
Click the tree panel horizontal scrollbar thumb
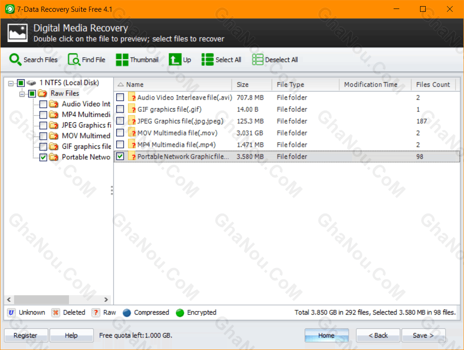tap(42, 299)
